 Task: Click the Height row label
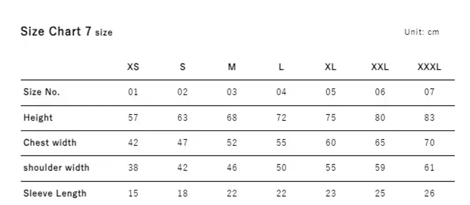pyautogui.click(x=38, y=117)
